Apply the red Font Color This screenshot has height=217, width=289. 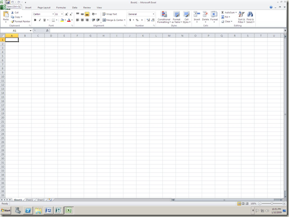pos(69,20)
